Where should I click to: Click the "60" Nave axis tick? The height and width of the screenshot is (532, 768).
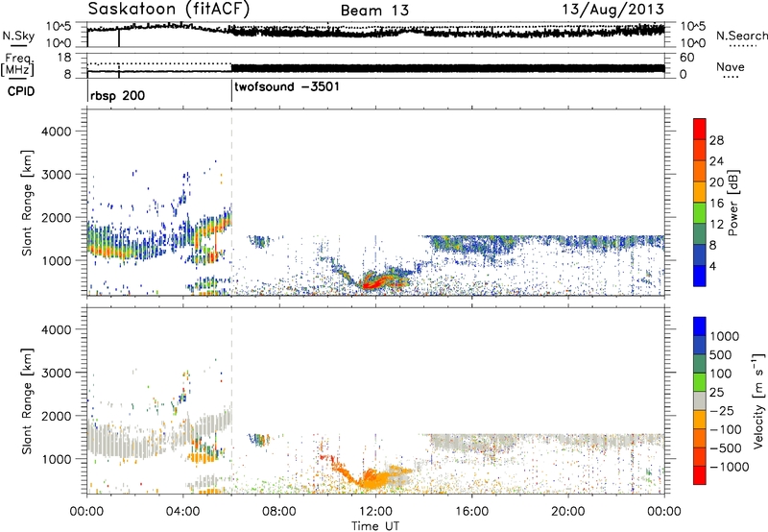687,58
